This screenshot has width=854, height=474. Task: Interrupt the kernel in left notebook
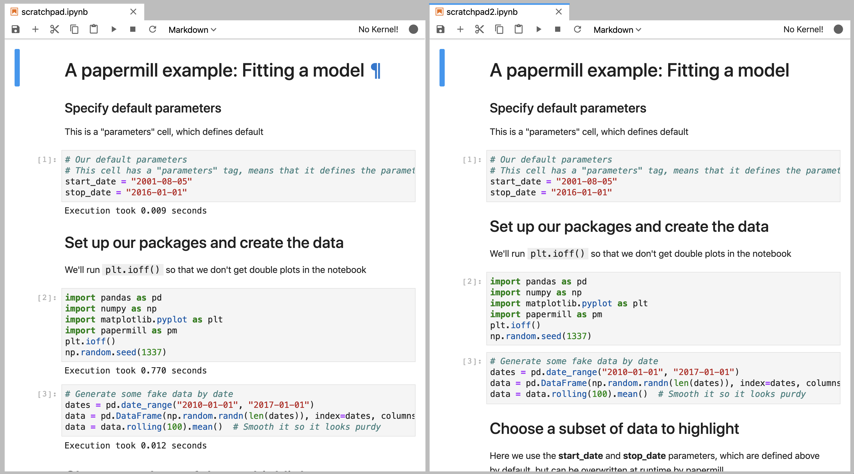point(133,29)
